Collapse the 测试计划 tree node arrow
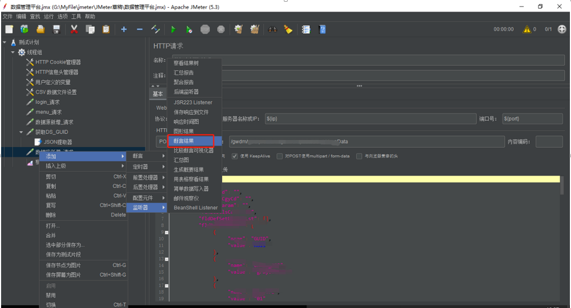The image size is (571, 308). [4, 42]
